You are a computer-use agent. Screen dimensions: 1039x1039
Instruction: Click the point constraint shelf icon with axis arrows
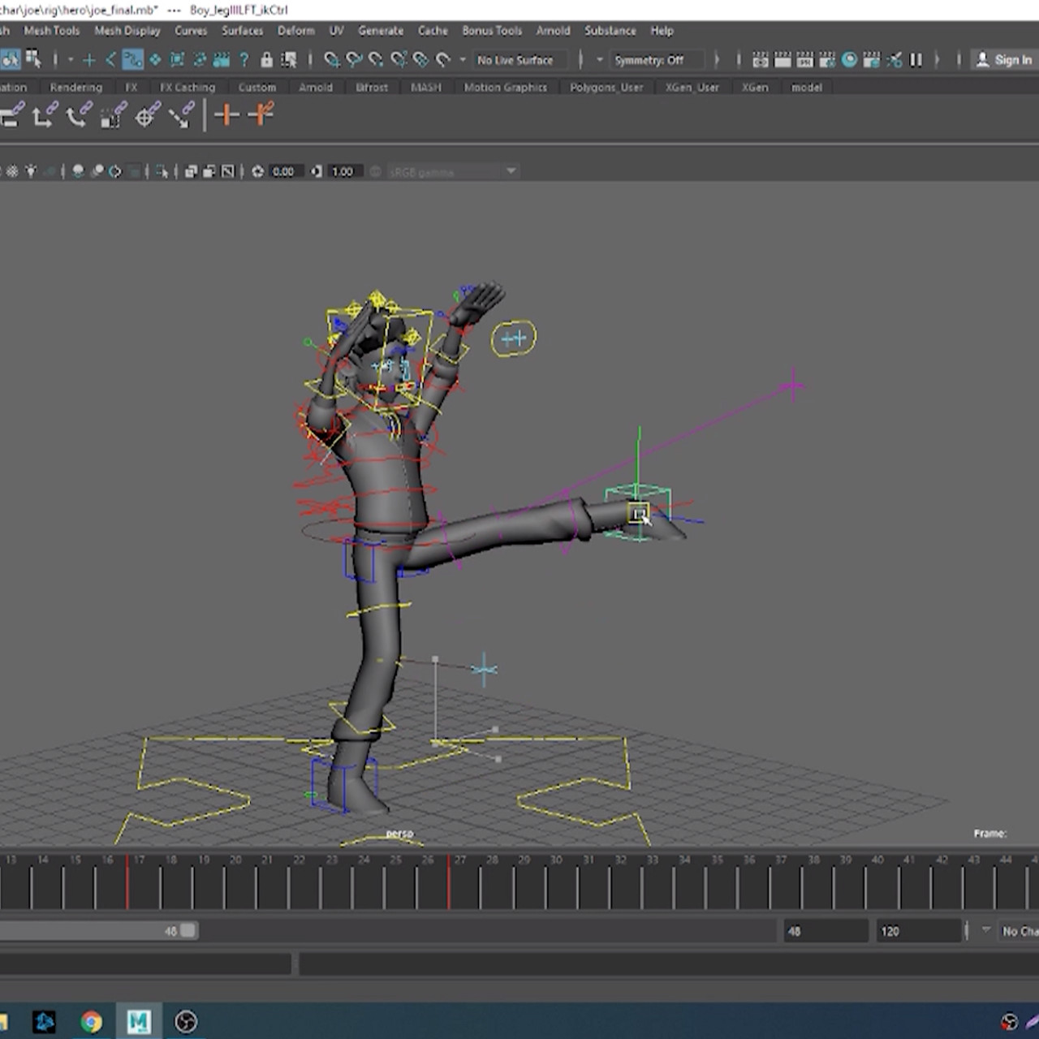(x=44, y=115)
